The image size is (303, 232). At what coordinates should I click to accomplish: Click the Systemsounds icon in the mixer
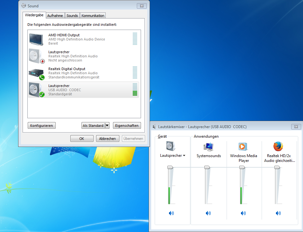(208, 147)
